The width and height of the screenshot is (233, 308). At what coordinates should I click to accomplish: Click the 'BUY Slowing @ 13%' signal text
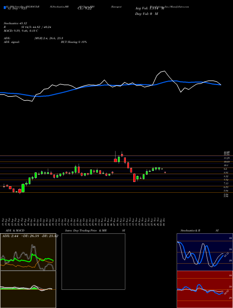coord(74,42)
